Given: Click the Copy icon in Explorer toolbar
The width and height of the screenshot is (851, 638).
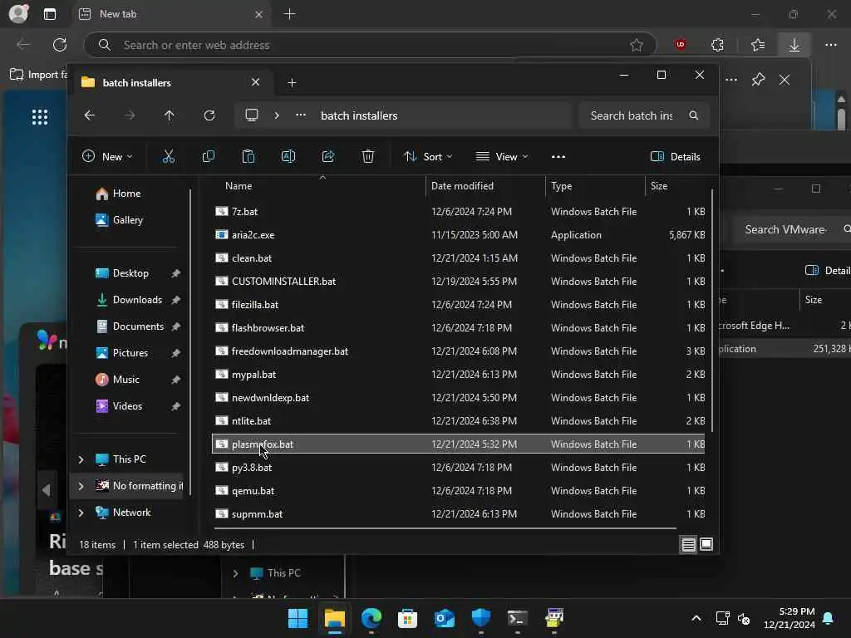Looking at the screenshot, I should point(209,157).
